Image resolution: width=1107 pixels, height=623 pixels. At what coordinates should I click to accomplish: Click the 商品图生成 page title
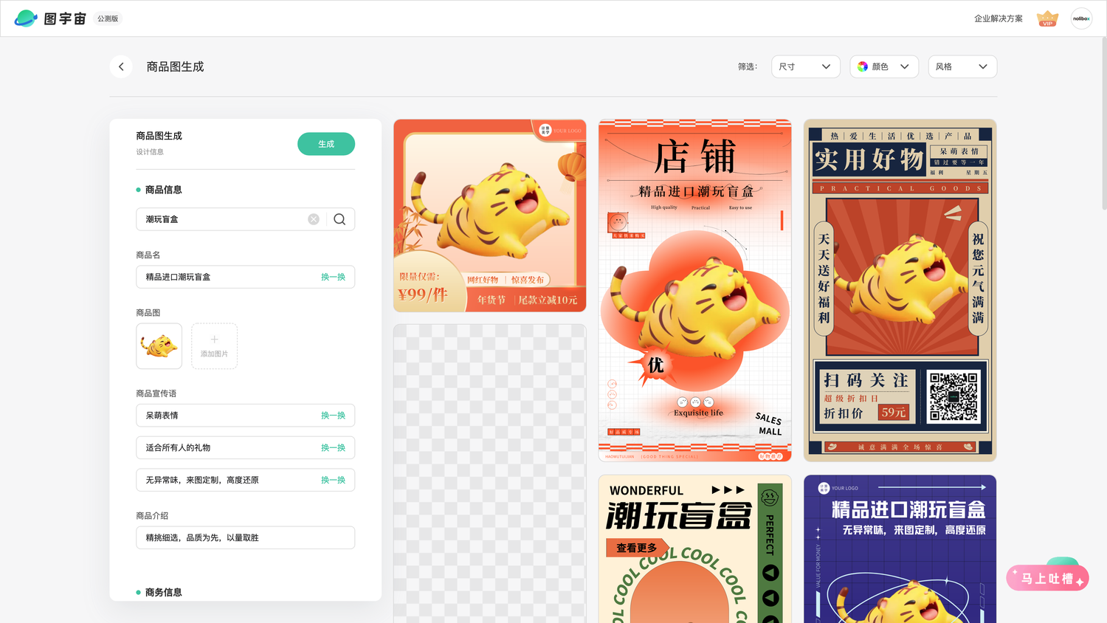175,66
